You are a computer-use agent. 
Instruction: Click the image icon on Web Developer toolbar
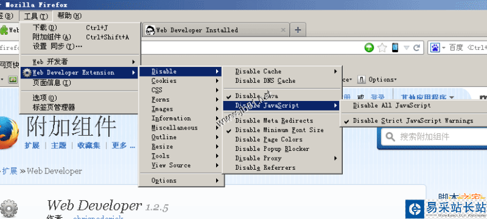13,80
